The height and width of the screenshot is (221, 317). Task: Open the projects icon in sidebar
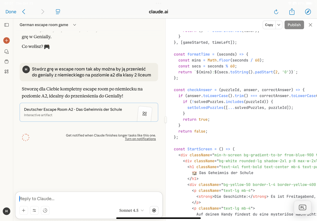click(x=7, y=61)
